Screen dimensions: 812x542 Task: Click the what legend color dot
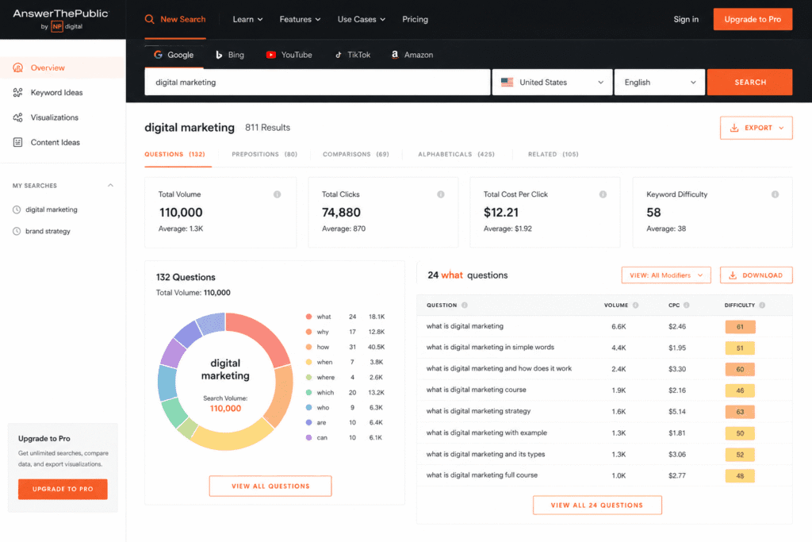[308, 317]
